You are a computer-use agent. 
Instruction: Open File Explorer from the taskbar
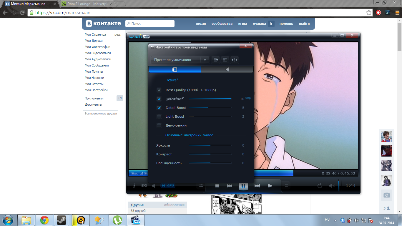click(x=26, y=220)
